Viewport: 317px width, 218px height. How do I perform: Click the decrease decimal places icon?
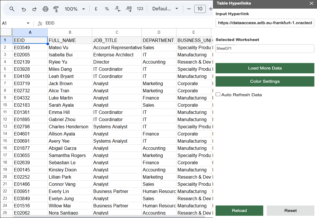tap(118, 9)
